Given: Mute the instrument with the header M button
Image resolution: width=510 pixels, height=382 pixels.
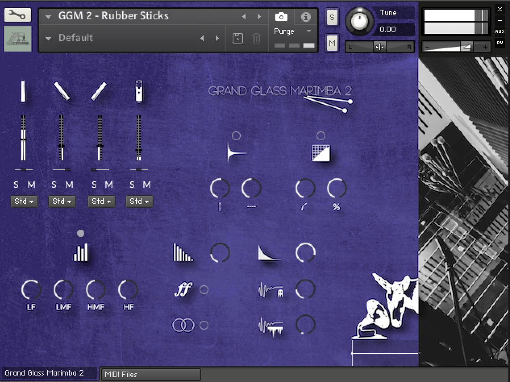Looking at the screenshot, I should (x=332, y=43).
